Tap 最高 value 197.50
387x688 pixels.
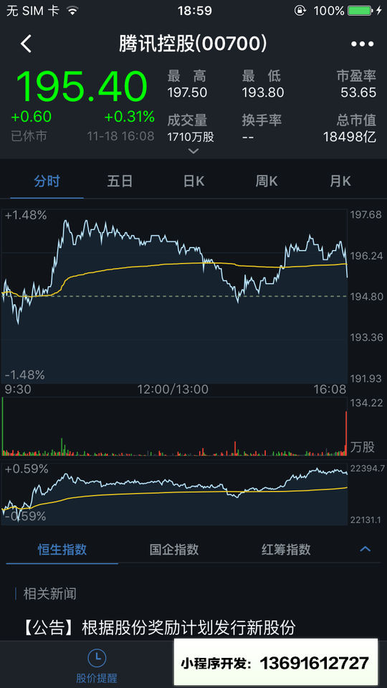pyautogui.click(x=187, y=92)
